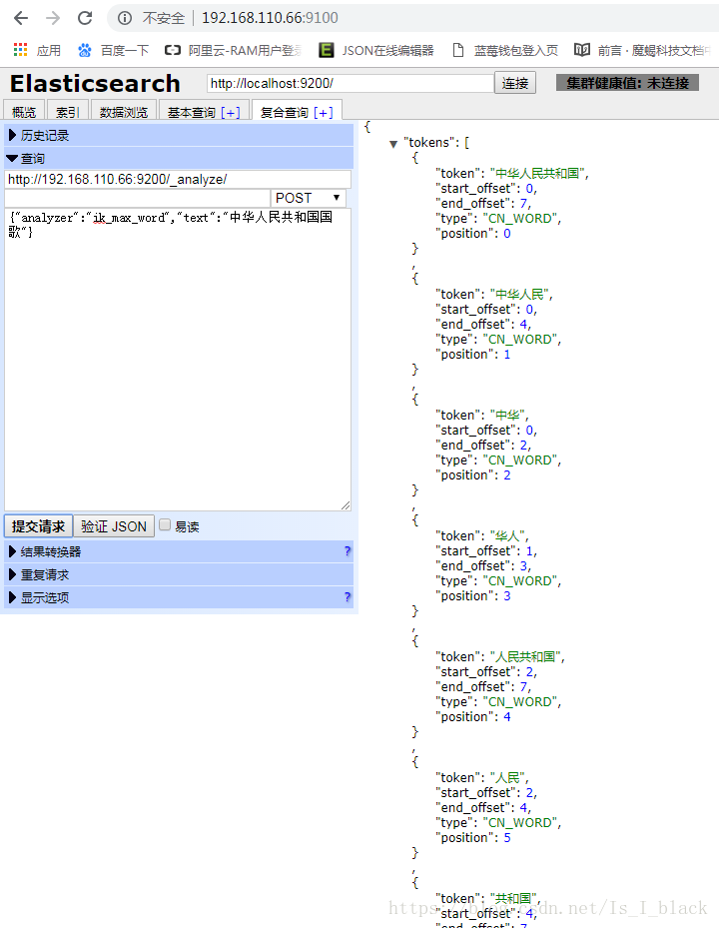Click the browser forward arrow
This screenshot has width=719, height=928.
[53, 18]
